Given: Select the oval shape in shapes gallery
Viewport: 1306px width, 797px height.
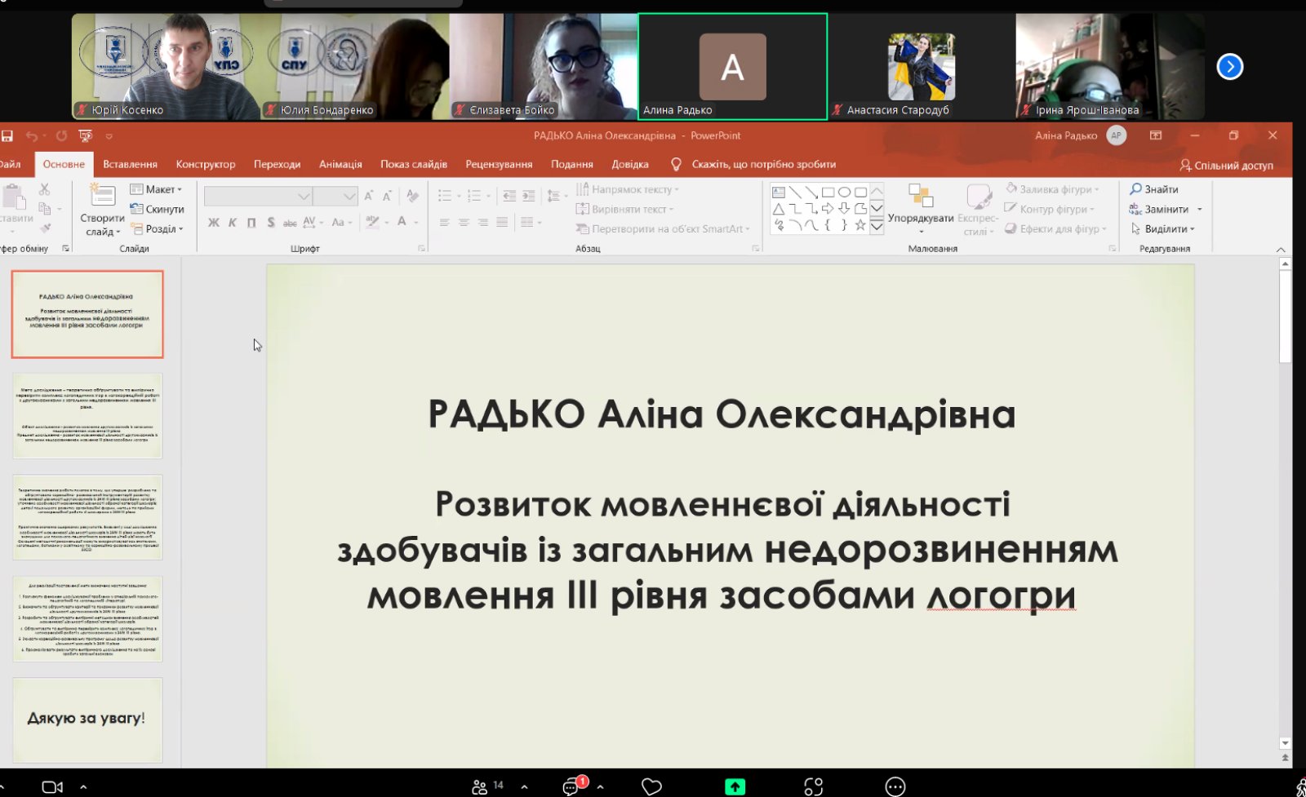Looking at the screenshot, I should (844, 193).
